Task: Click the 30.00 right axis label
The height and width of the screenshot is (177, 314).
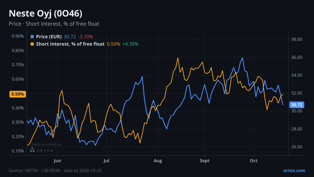Action: click(x=297, y=111)
